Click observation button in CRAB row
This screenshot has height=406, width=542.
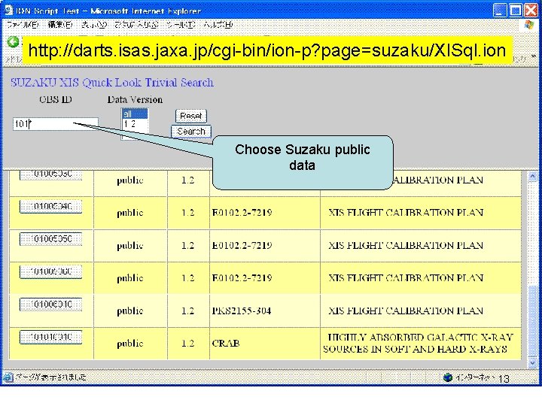pos(51,337)
